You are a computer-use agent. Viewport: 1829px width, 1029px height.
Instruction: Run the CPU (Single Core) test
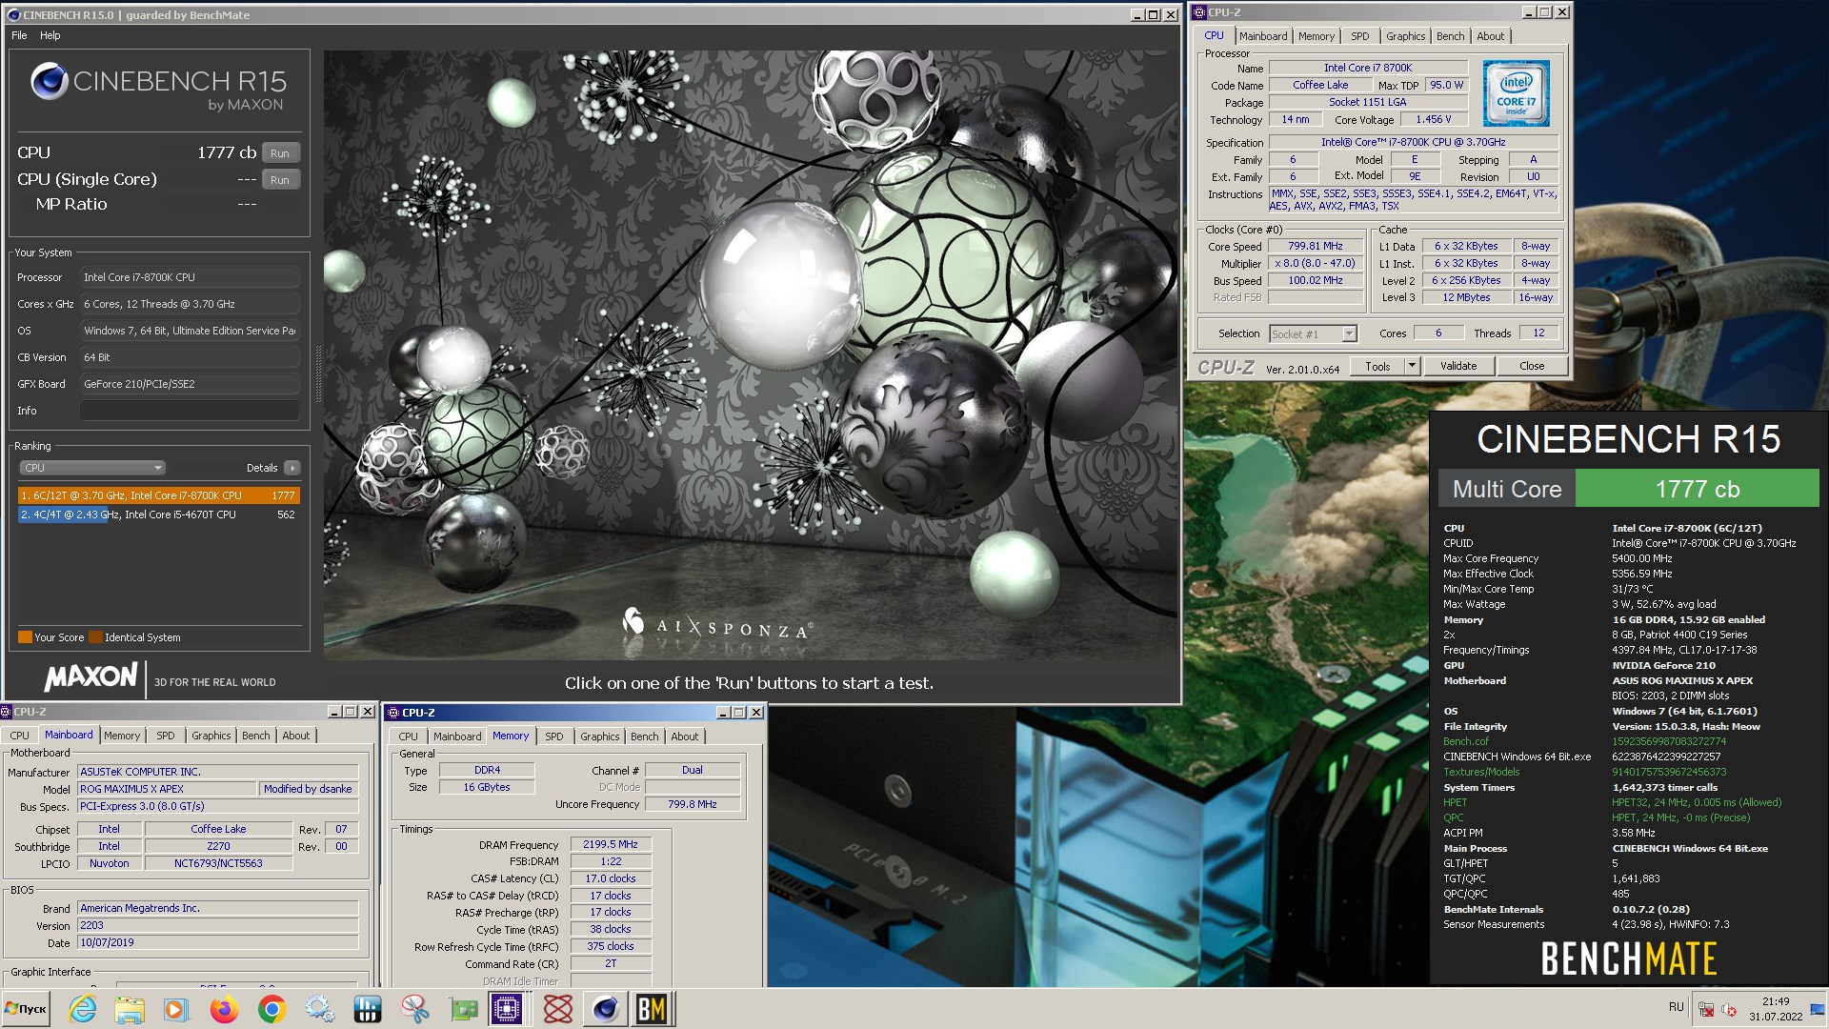[280, 179]
